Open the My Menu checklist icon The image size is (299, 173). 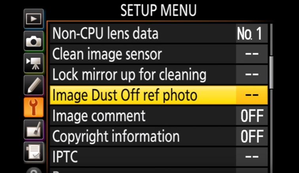pos(34,151)
